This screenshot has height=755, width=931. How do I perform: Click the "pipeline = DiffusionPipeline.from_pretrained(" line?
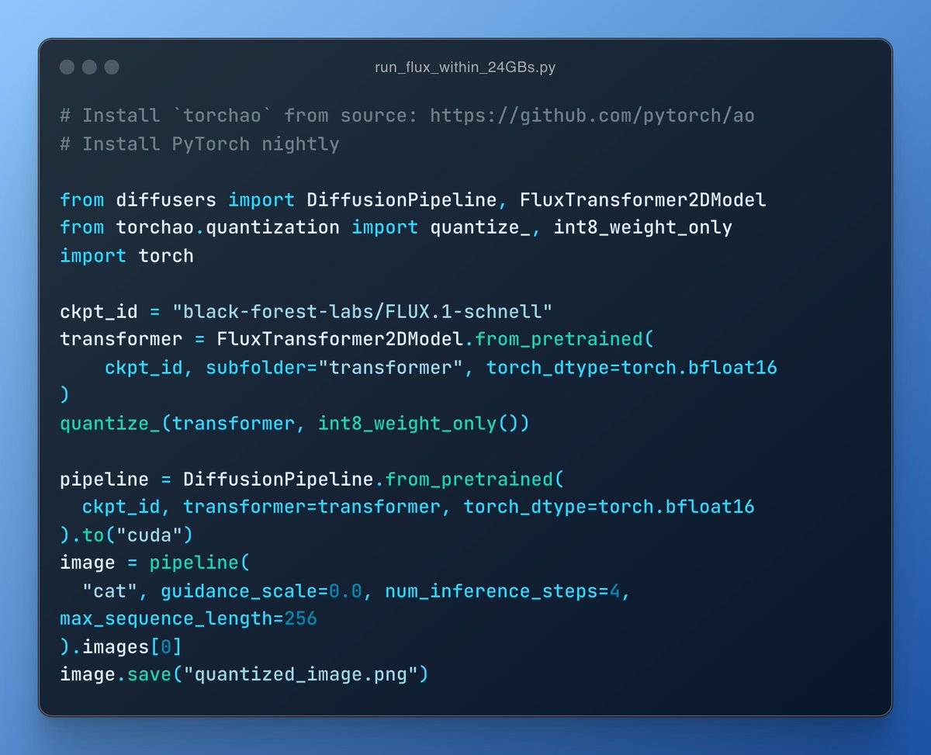click(312, 480)
